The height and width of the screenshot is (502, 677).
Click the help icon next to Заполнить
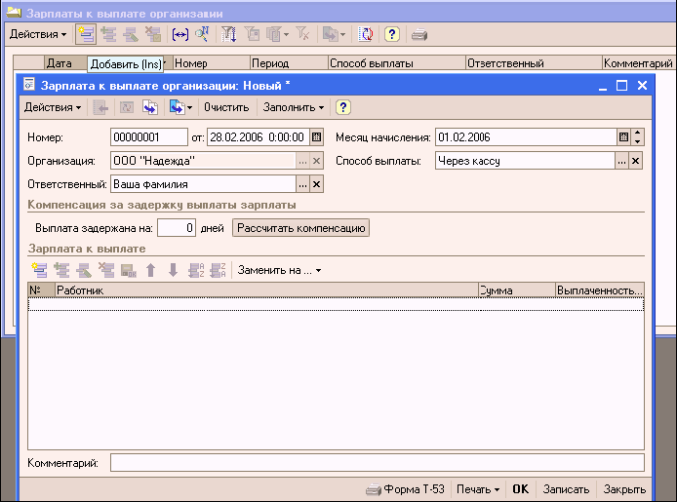pyautogui.click(x=343, y=107)
